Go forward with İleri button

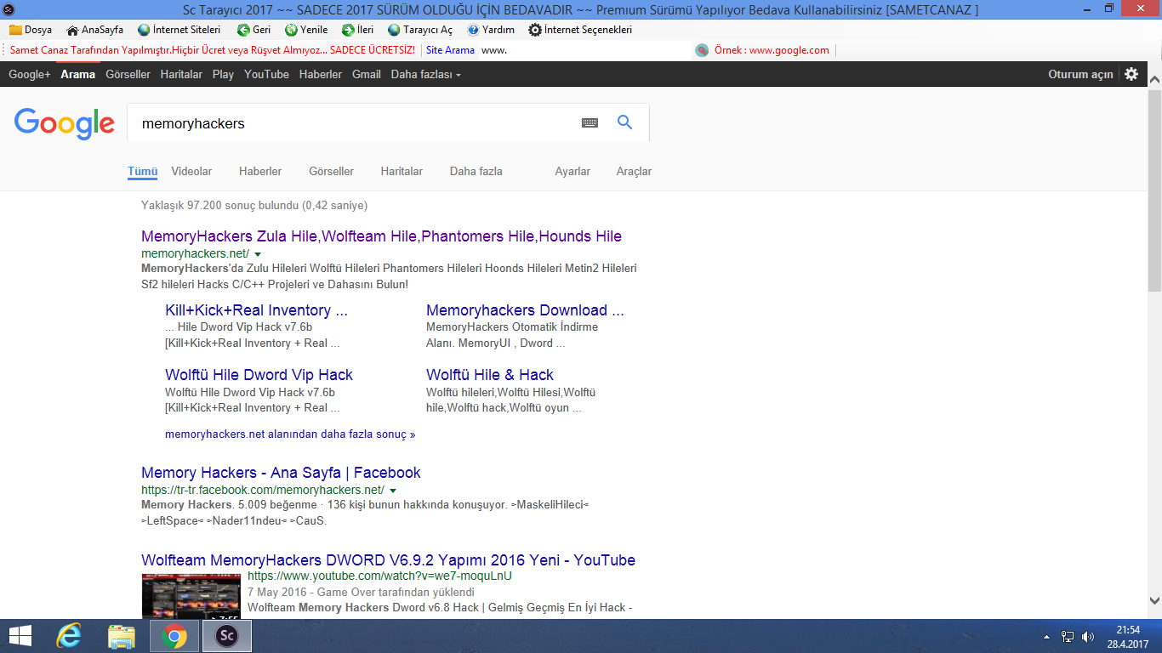357,30
